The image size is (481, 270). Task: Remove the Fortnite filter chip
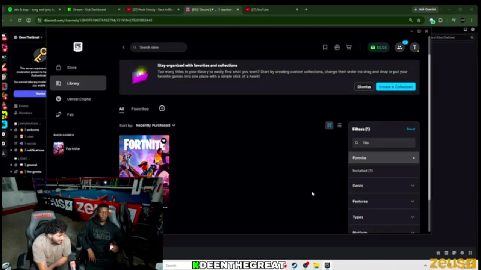(414, 158)
